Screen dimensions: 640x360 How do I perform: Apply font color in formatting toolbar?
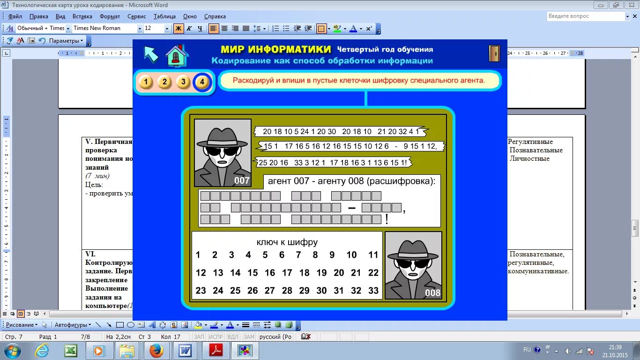[353, 29]
